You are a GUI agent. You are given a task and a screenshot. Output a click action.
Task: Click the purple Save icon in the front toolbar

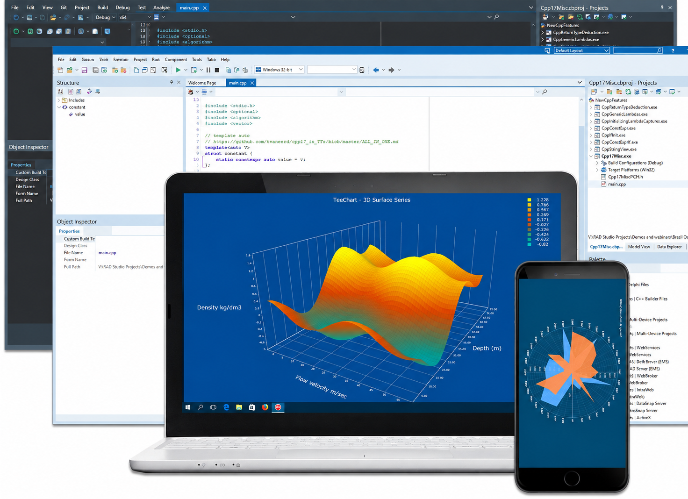tap(85, 70)
